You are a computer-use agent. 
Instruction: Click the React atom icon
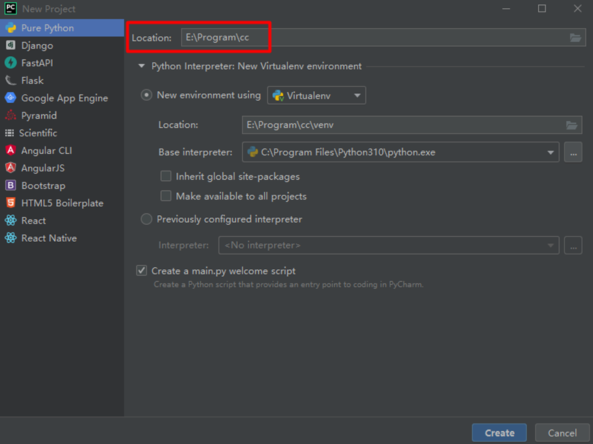(x=10, y=221)
